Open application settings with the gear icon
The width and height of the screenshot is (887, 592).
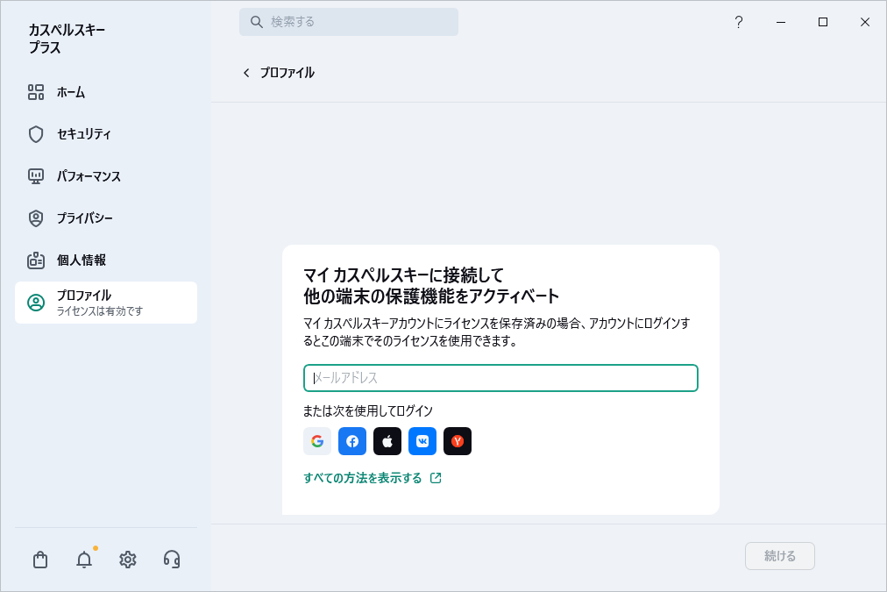pyautogui.click(x=127, y=559)
